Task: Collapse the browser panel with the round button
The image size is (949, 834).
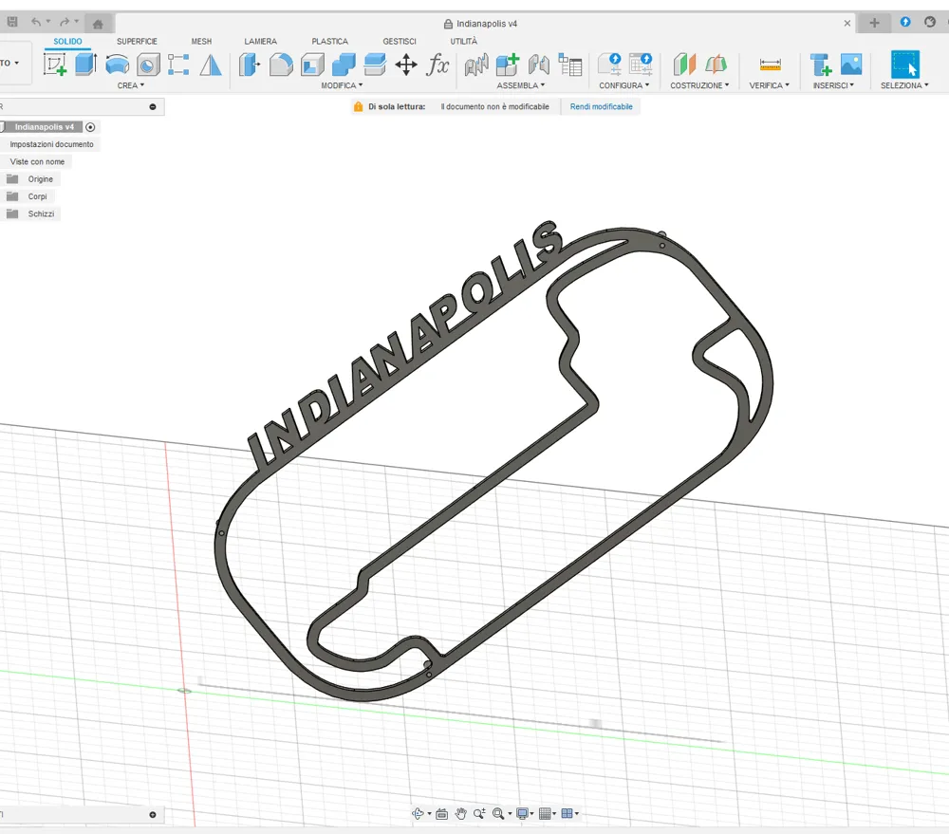Action: [153, 106]
